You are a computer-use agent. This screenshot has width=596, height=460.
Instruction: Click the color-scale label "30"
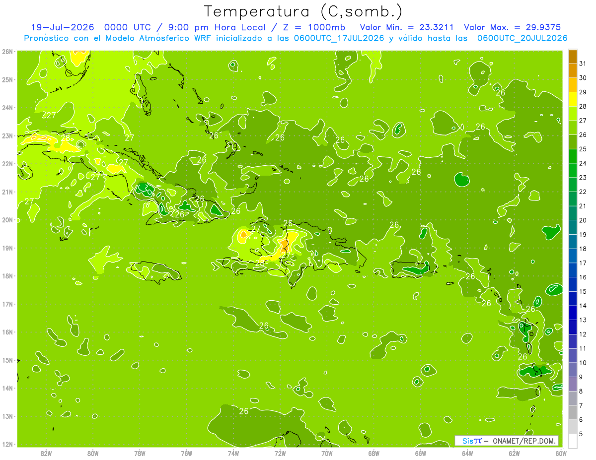(583, 78)
